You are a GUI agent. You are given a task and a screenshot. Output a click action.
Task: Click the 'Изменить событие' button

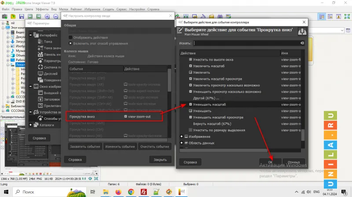pos(120,147)
